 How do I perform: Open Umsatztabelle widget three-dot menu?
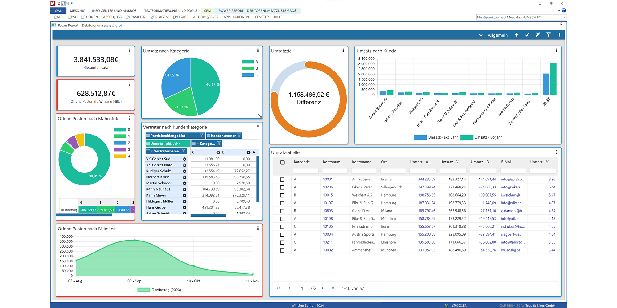[x=557, y=152]
